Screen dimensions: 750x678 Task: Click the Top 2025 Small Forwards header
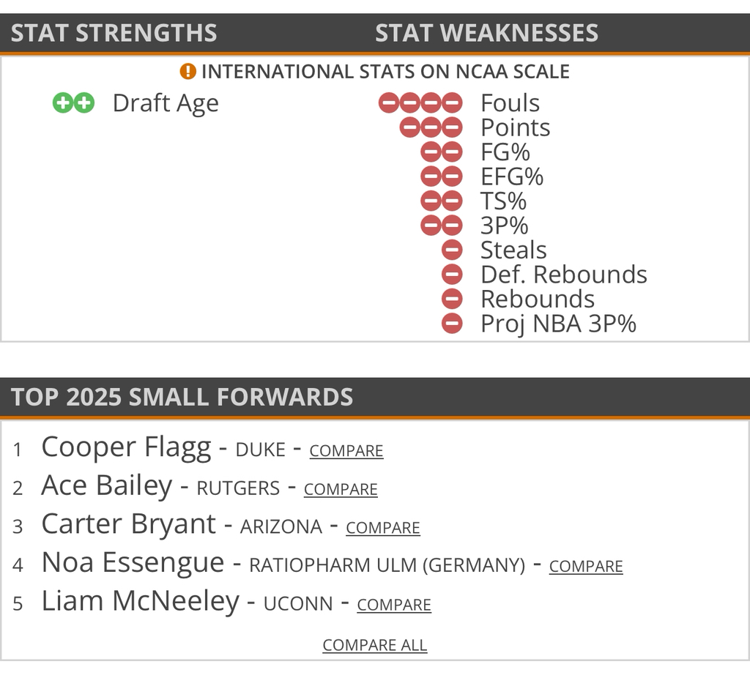coord(182,397)
